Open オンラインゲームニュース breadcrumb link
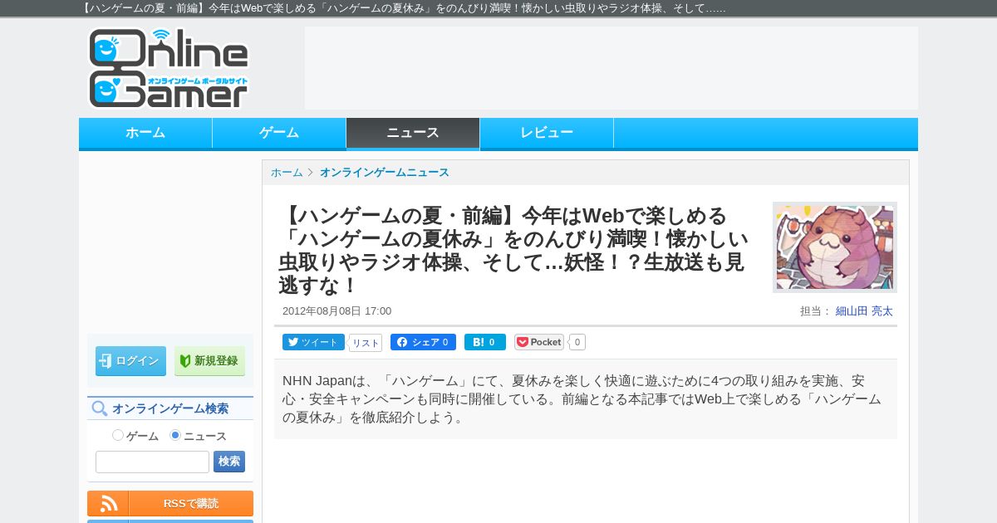The image size is (997, 523). tap(385, 173)
